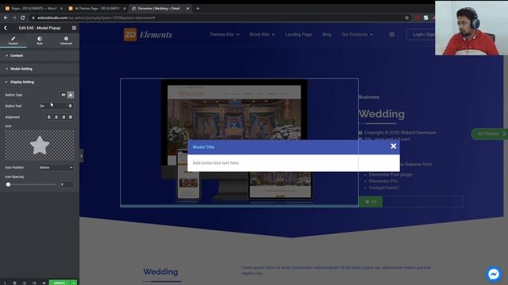Click the browser address bar URL

[96, 17]
